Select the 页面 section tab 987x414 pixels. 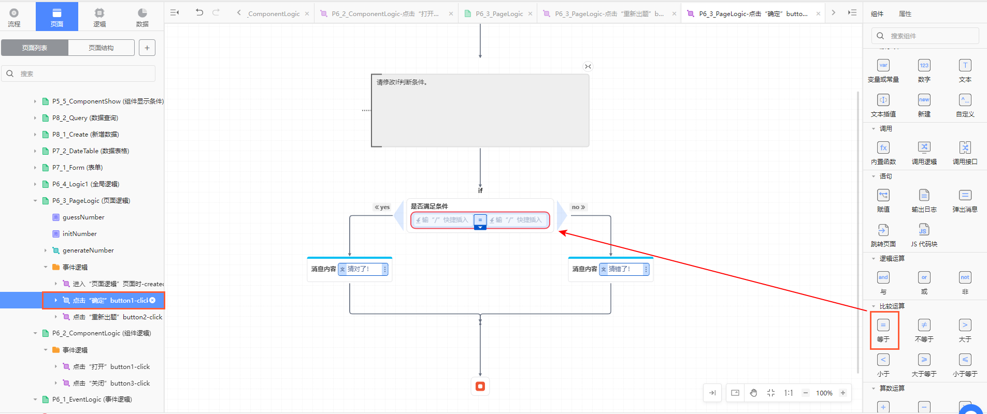click(57, 17)
